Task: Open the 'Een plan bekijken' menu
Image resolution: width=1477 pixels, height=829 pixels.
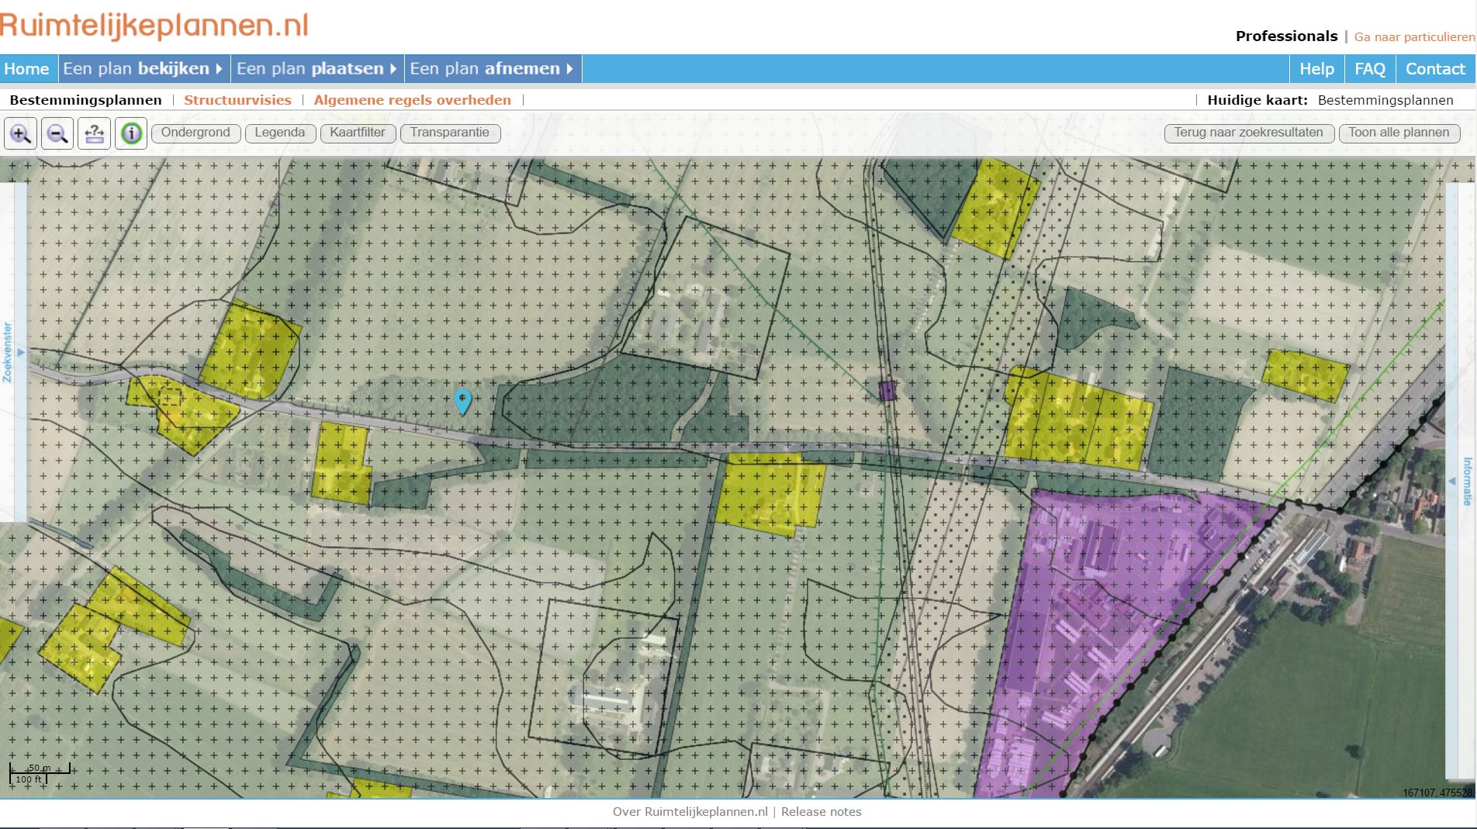Action: 143,68
